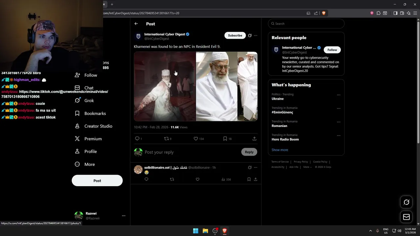Open Brave Leo AI sparkle icon
The image size is (420, 236).
(x=409, y=13)
